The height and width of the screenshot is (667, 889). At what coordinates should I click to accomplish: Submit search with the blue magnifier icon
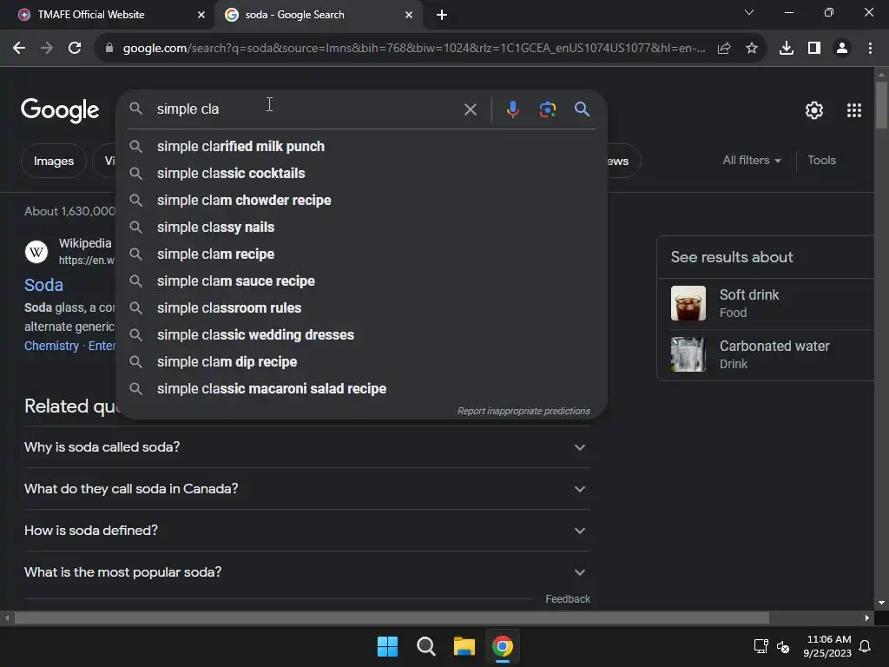point(582,109)
